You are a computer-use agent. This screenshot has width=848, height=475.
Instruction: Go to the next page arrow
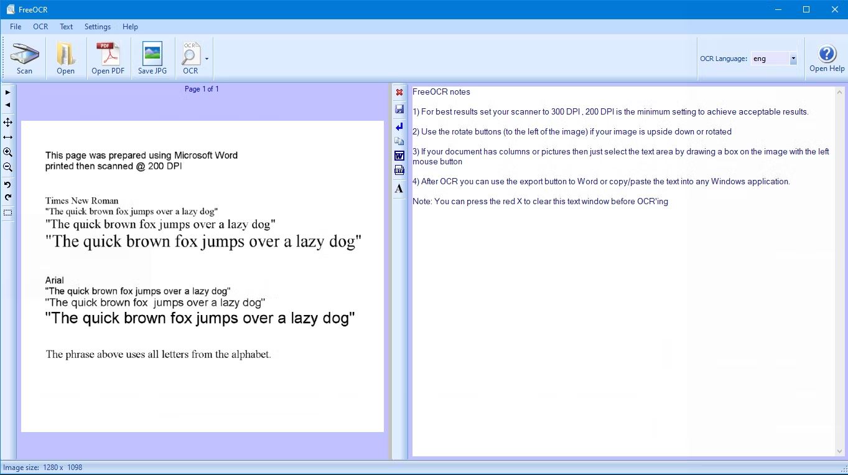7,92
